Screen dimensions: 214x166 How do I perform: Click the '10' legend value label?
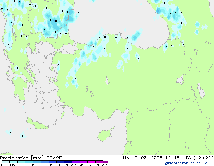pyautogui.click(x=42, y=165)
